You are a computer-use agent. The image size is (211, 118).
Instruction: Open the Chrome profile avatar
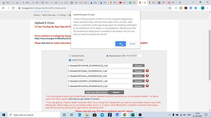point(202,8)
